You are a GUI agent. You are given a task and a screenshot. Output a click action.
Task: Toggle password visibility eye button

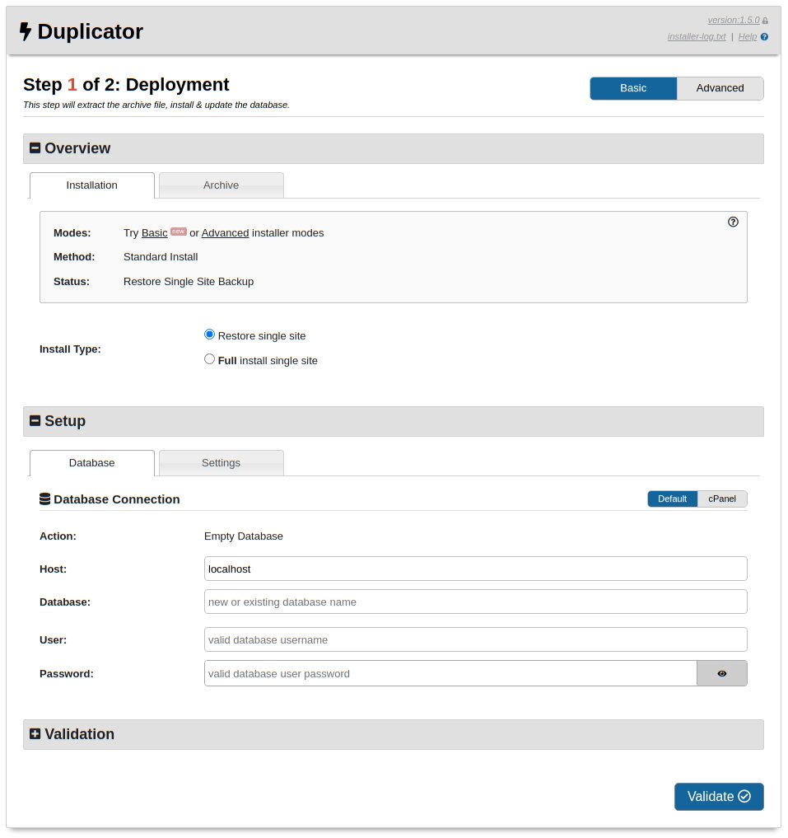722,673
